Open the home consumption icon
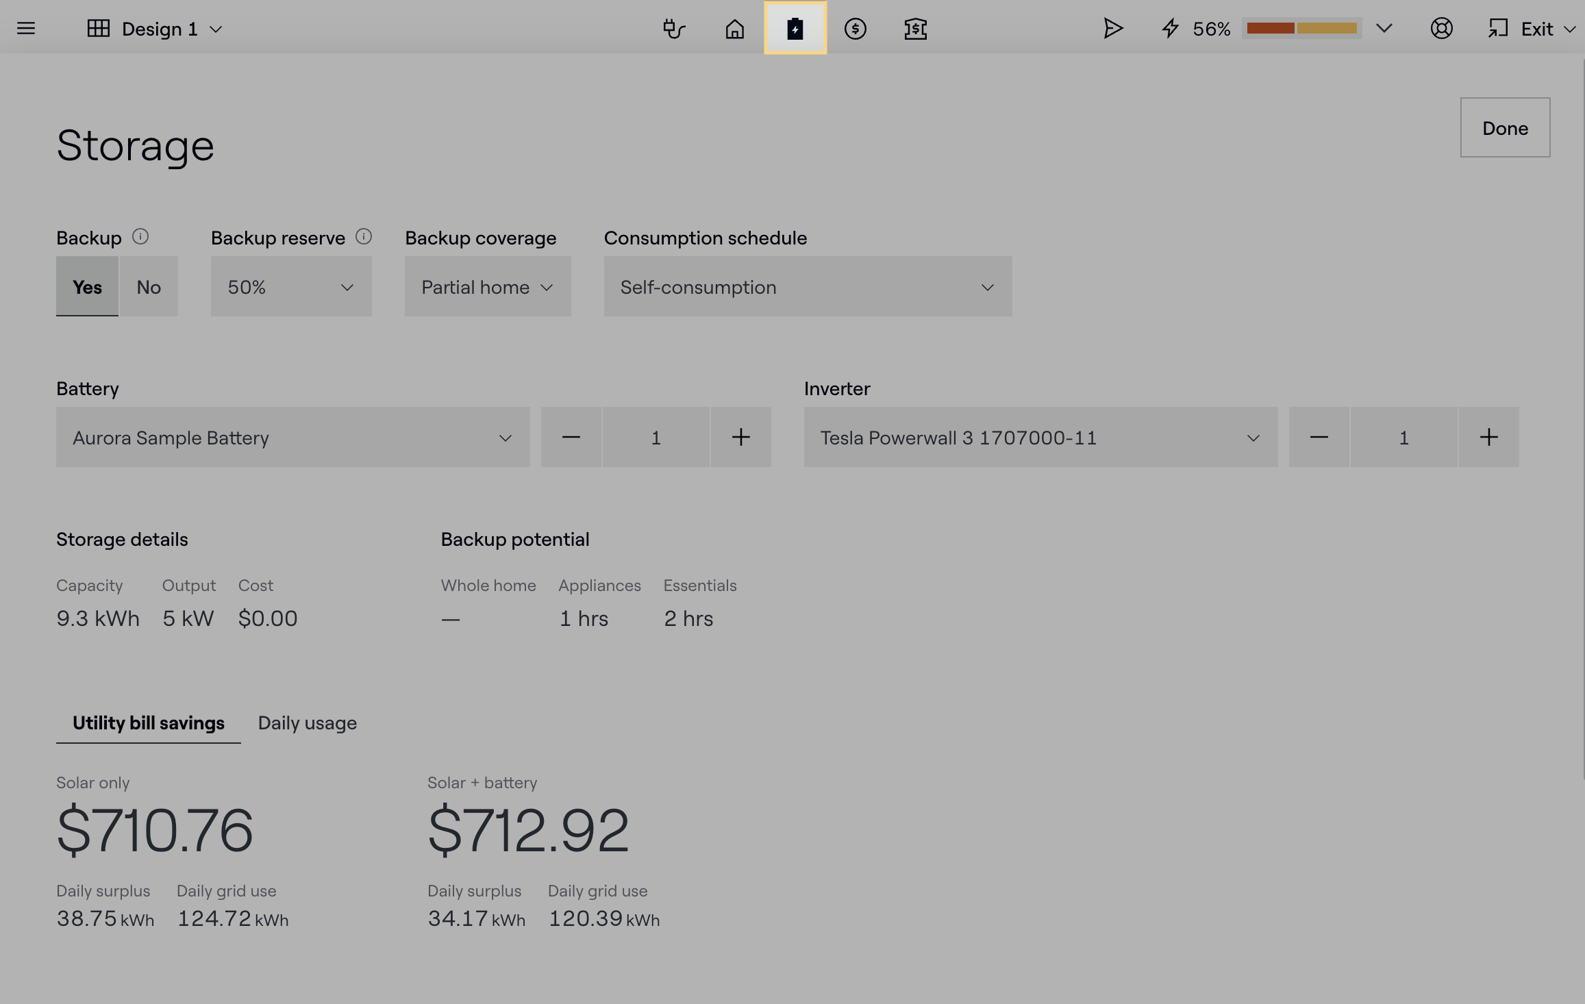Image resolution: width=1585 pixels, height=1004 pixels. pyautogui.click(x=734, y=29)
